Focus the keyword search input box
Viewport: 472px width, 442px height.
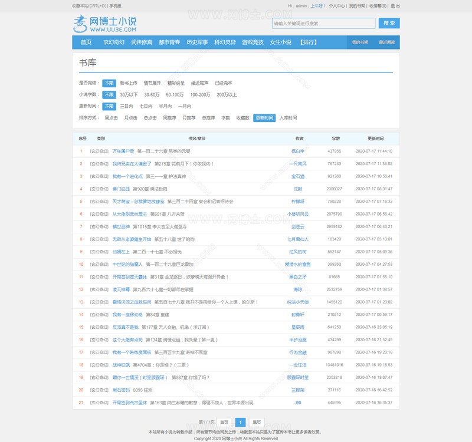[x=323, y=23]
